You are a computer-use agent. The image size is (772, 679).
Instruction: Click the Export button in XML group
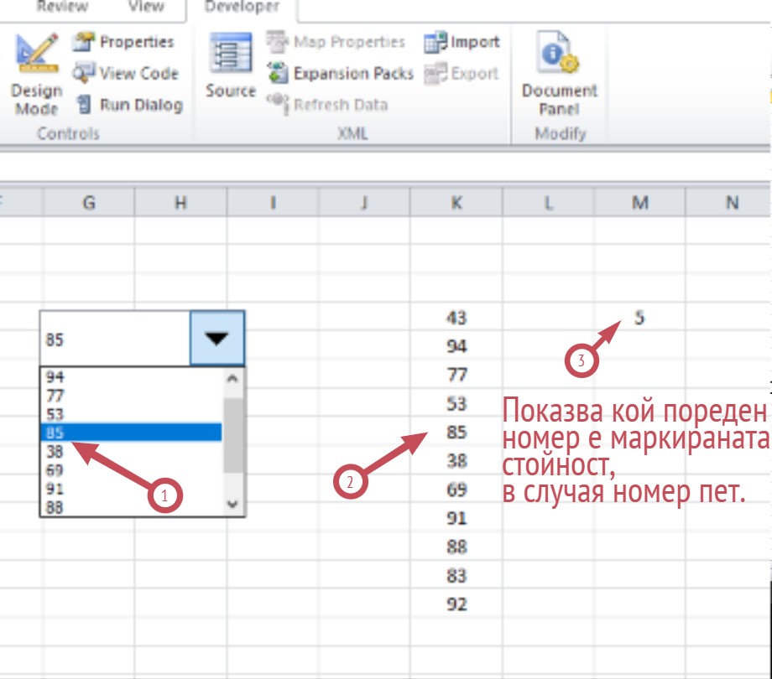tap(462, 74)
